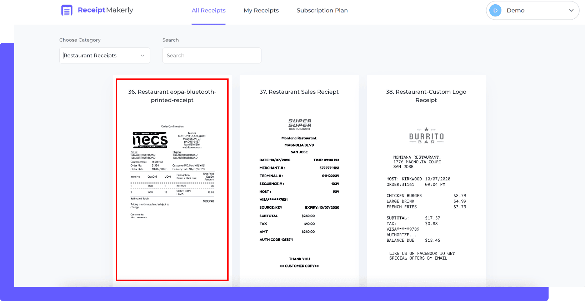Expand the Demo account dropdown chevron
The height and width of the screenshot is (301, 585).
click(571, 10)
